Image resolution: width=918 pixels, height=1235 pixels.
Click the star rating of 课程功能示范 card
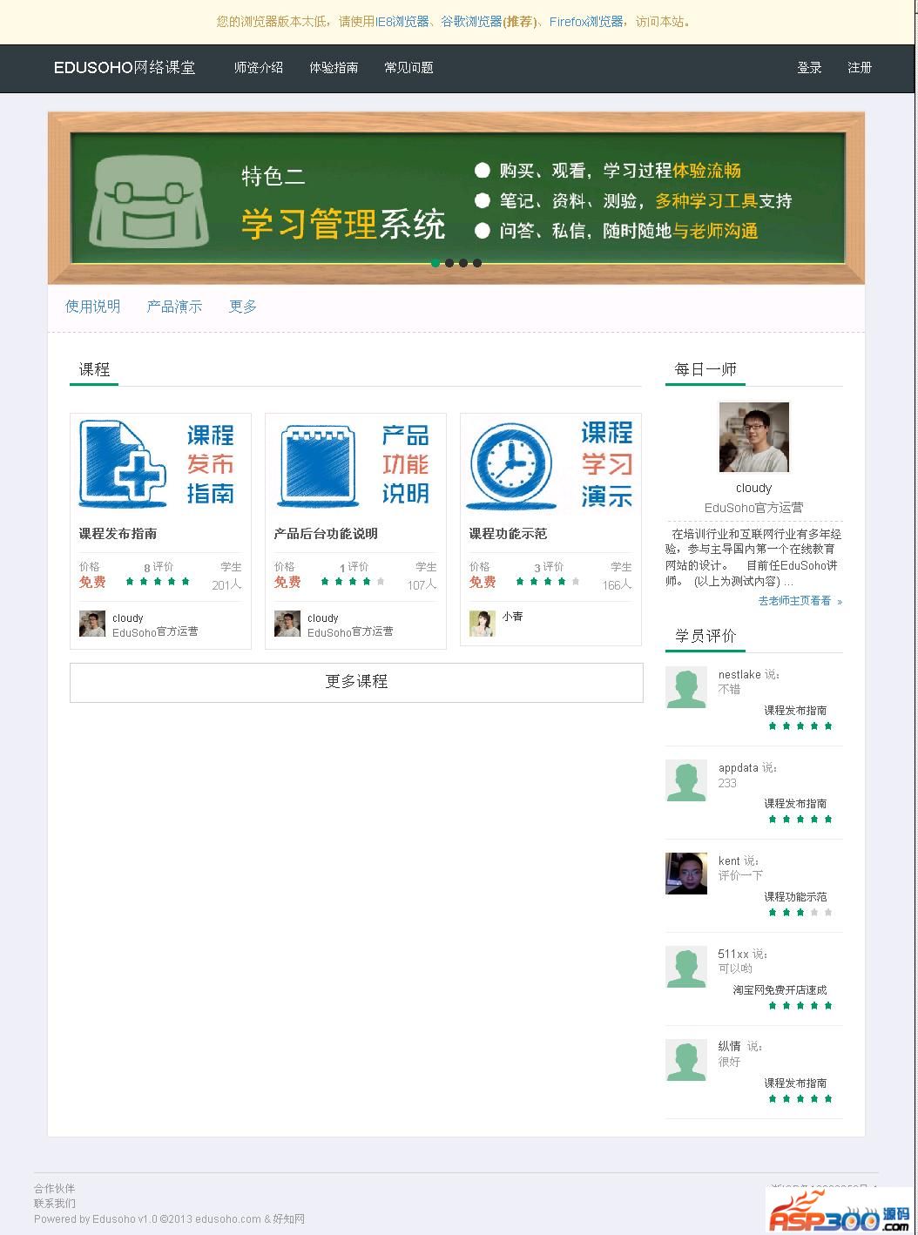click(x=548, y=581)
